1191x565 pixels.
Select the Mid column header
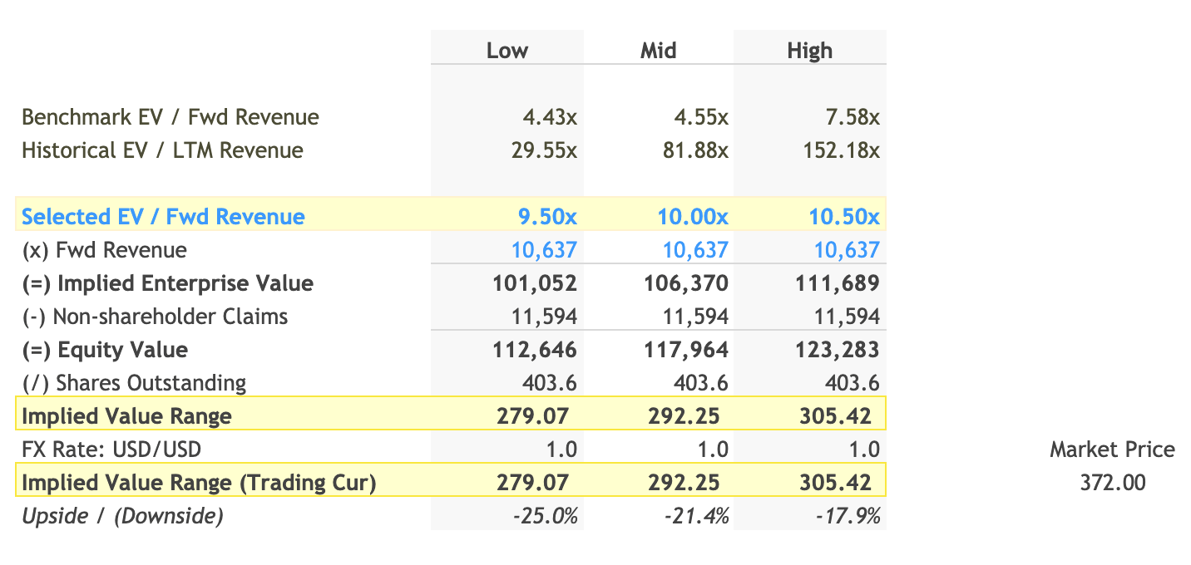pos(658,50)
